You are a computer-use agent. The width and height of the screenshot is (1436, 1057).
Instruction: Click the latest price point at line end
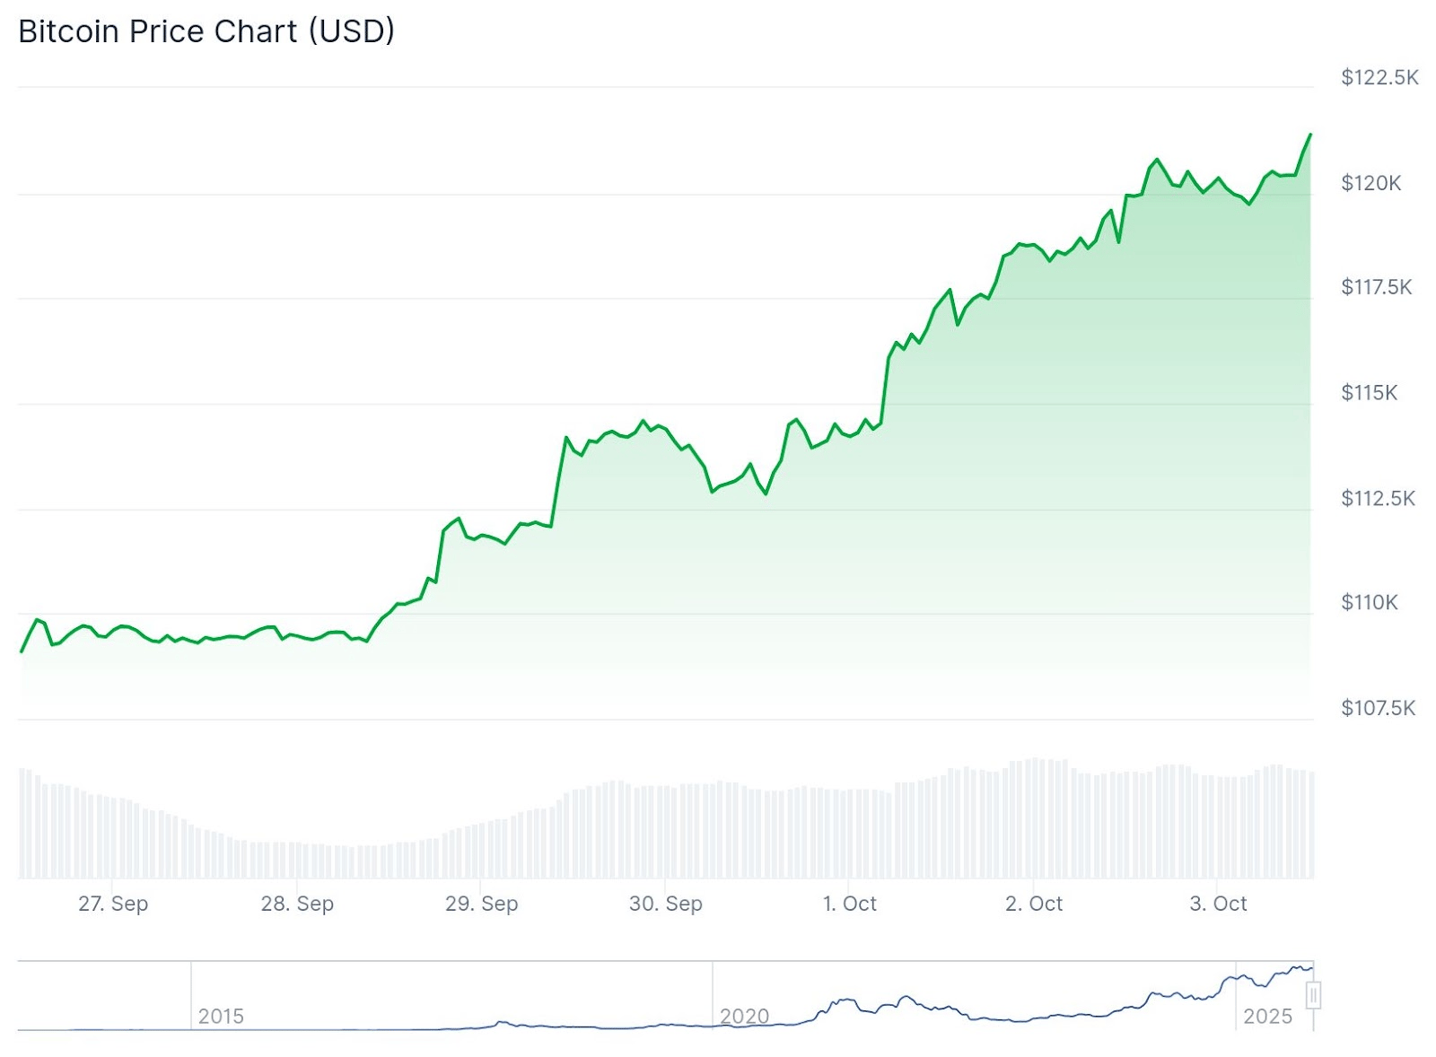click(x=1310, y=135)
